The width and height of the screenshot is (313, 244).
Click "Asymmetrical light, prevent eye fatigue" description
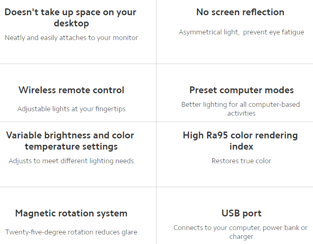coord(241,32)
